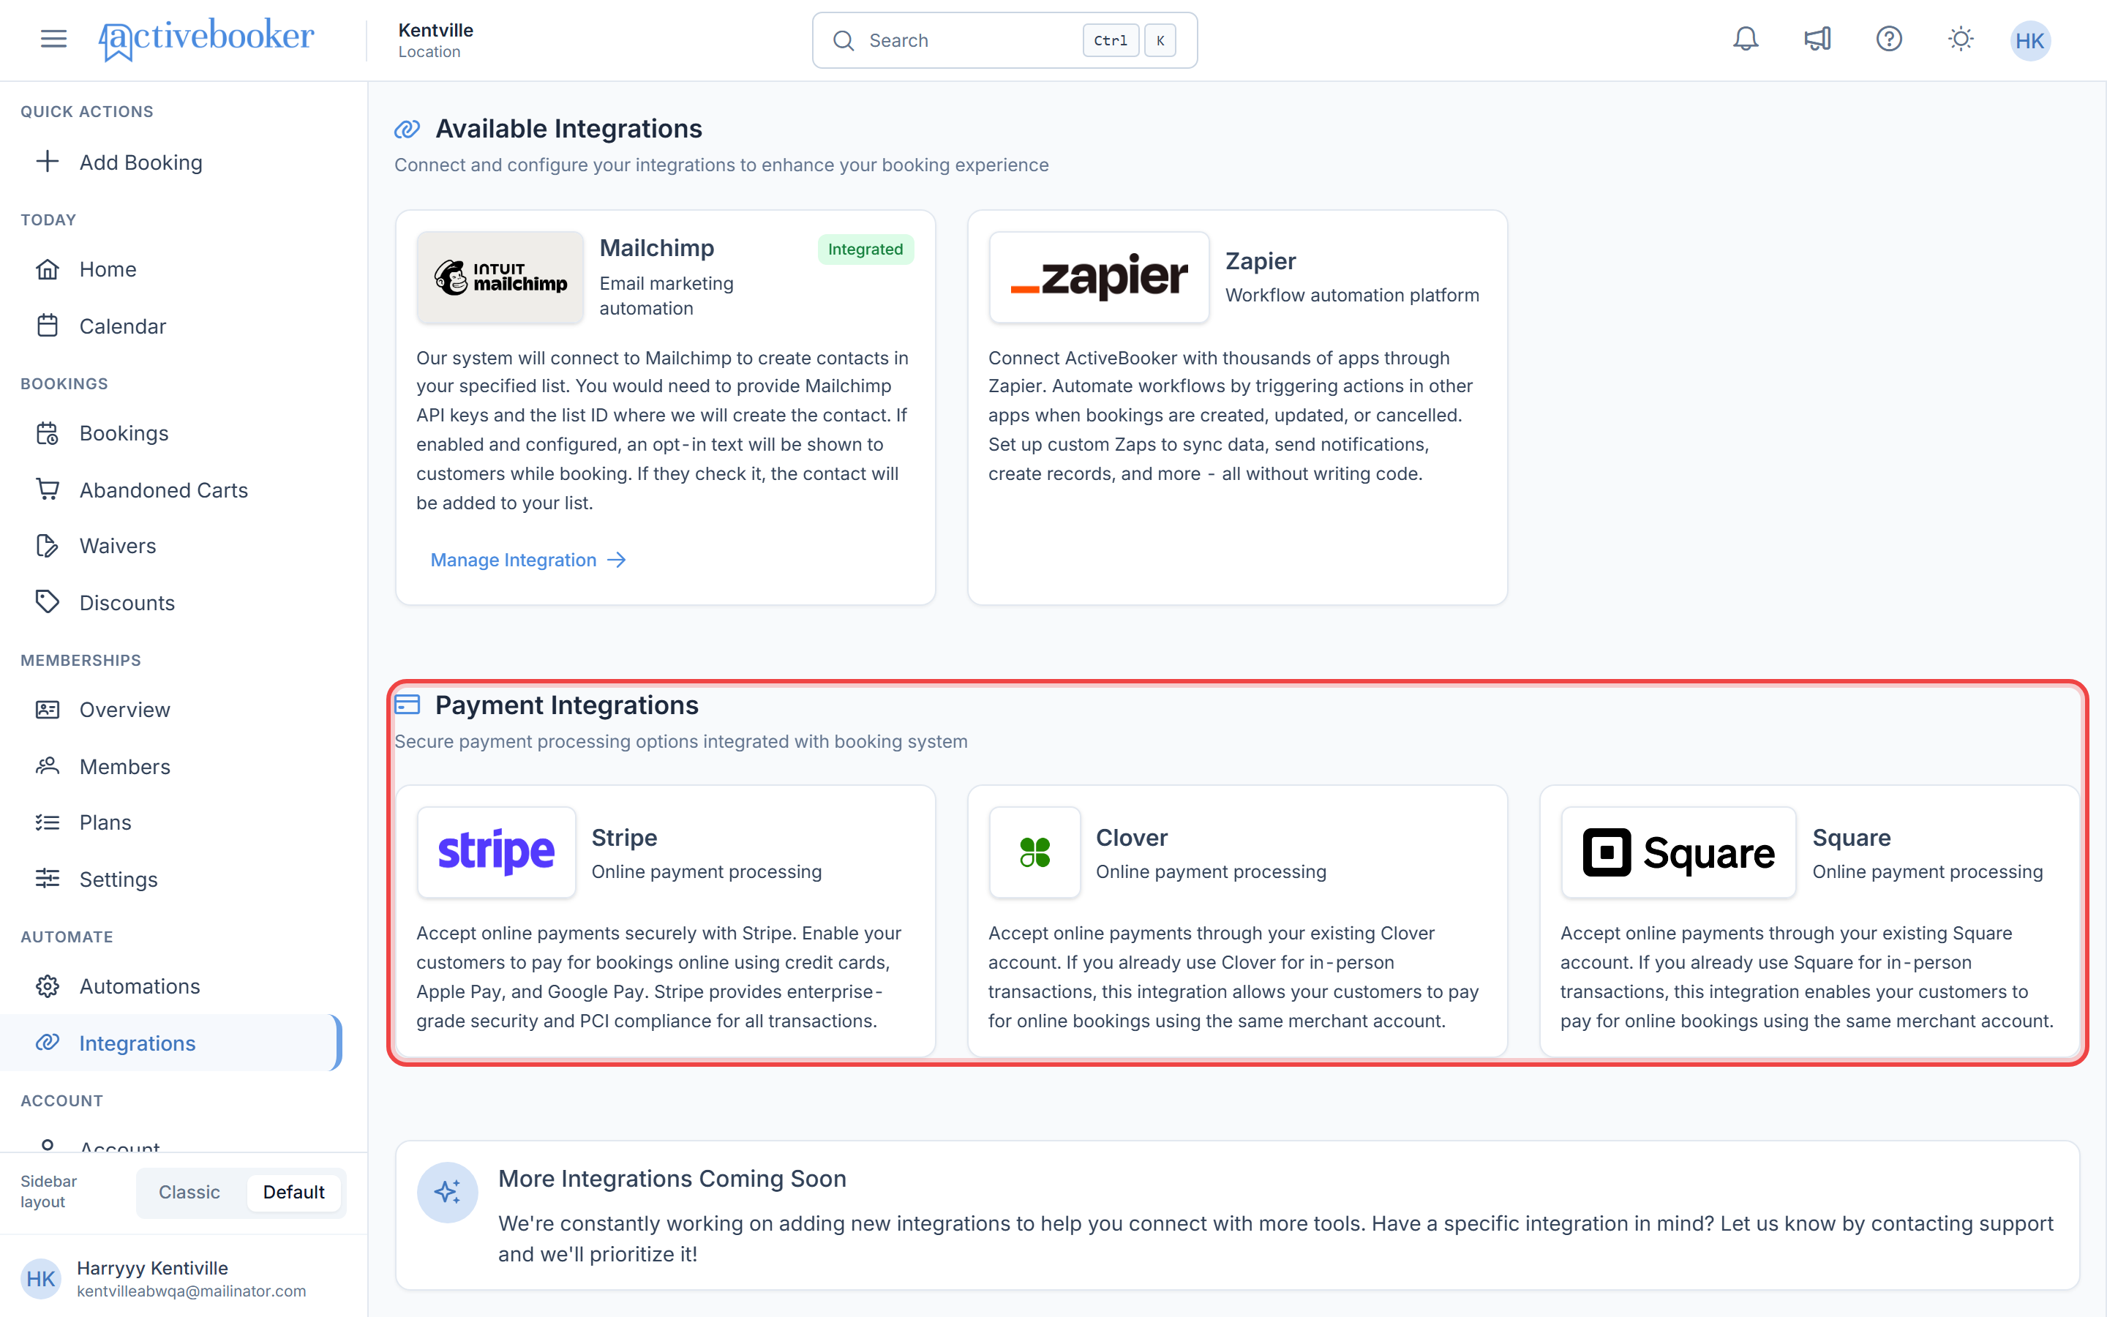Click the Discounts tag icon
The image size is (2107, 1317).
48,602
